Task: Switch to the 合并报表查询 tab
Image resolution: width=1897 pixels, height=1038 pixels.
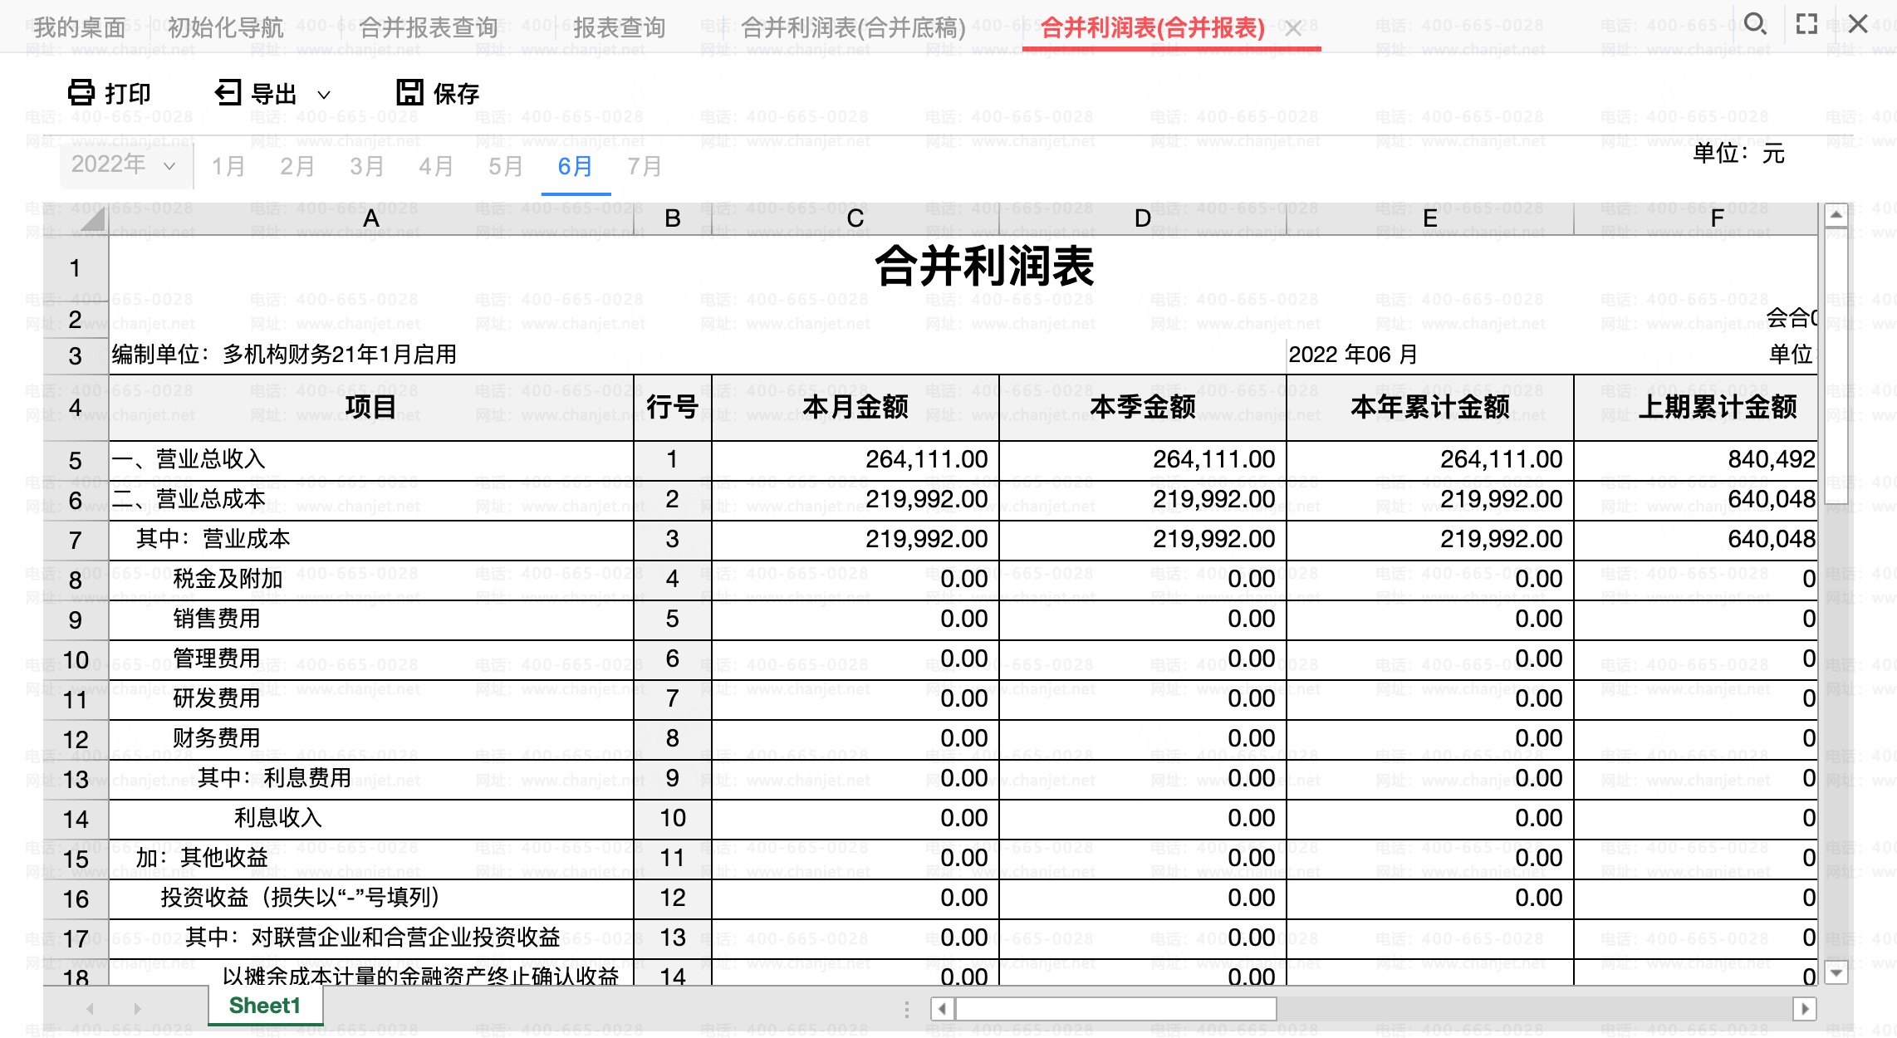Action: pos(428,28)
